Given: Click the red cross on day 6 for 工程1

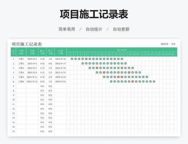Looking at the screenshot, I should pos(86,59).
